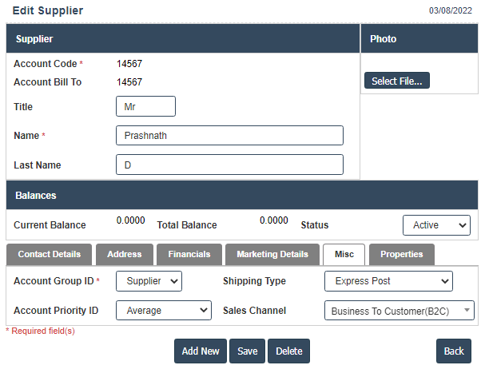
Task: Go back using the Back button
Action: pos(453,351)
